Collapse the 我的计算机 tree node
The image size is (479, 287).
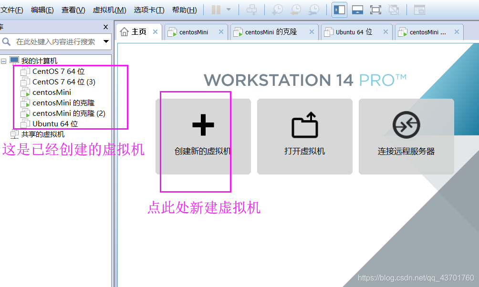4,60
